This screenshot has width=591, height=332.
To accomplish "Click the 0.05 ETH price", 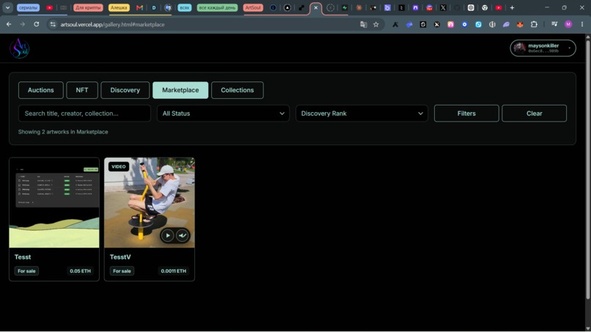I will coord(80,271).
